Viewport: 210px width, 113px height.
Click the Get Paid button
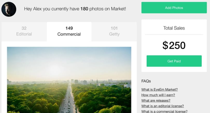(174, 61)
